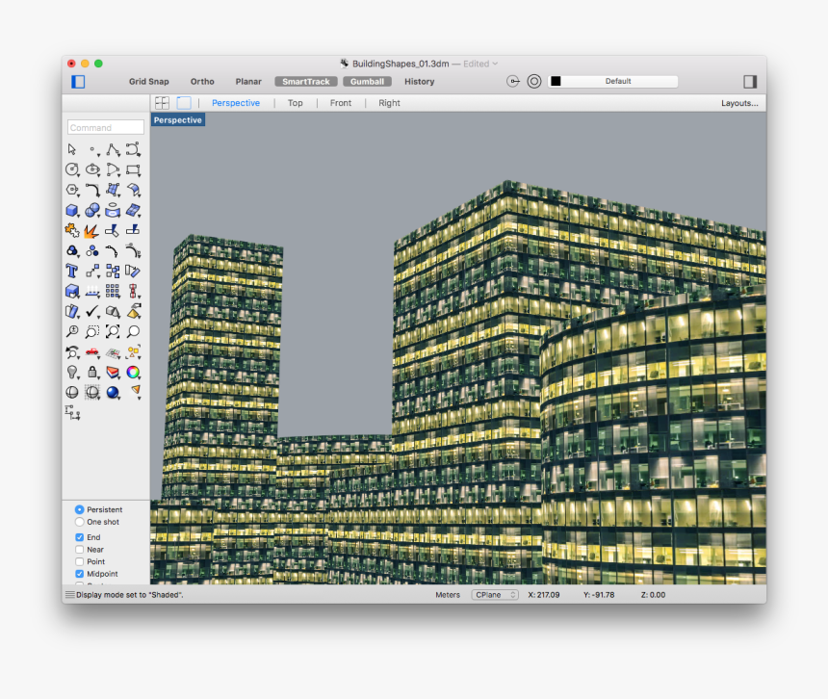Click the light bulb hide objects icon
This screenshot has width=828, height=699.
pos(72,373)
